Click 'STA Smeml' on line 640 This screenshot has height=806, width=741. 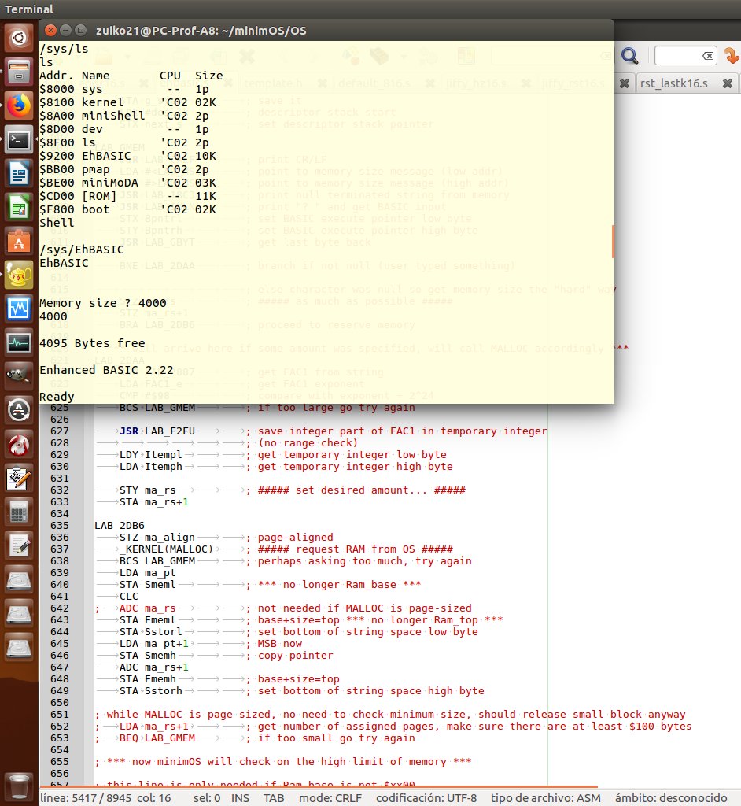[x=147, y=585]
